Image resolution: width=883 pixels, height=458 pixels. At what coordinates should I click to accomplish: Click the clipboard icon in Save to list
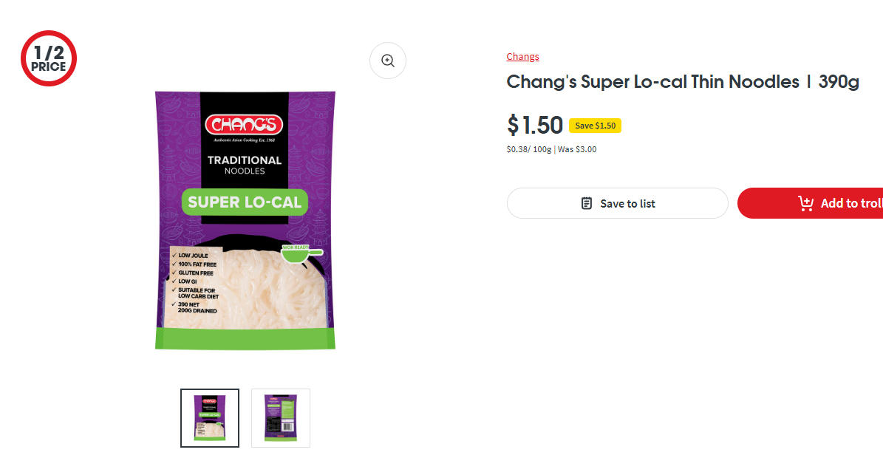(x=587, y=203)
